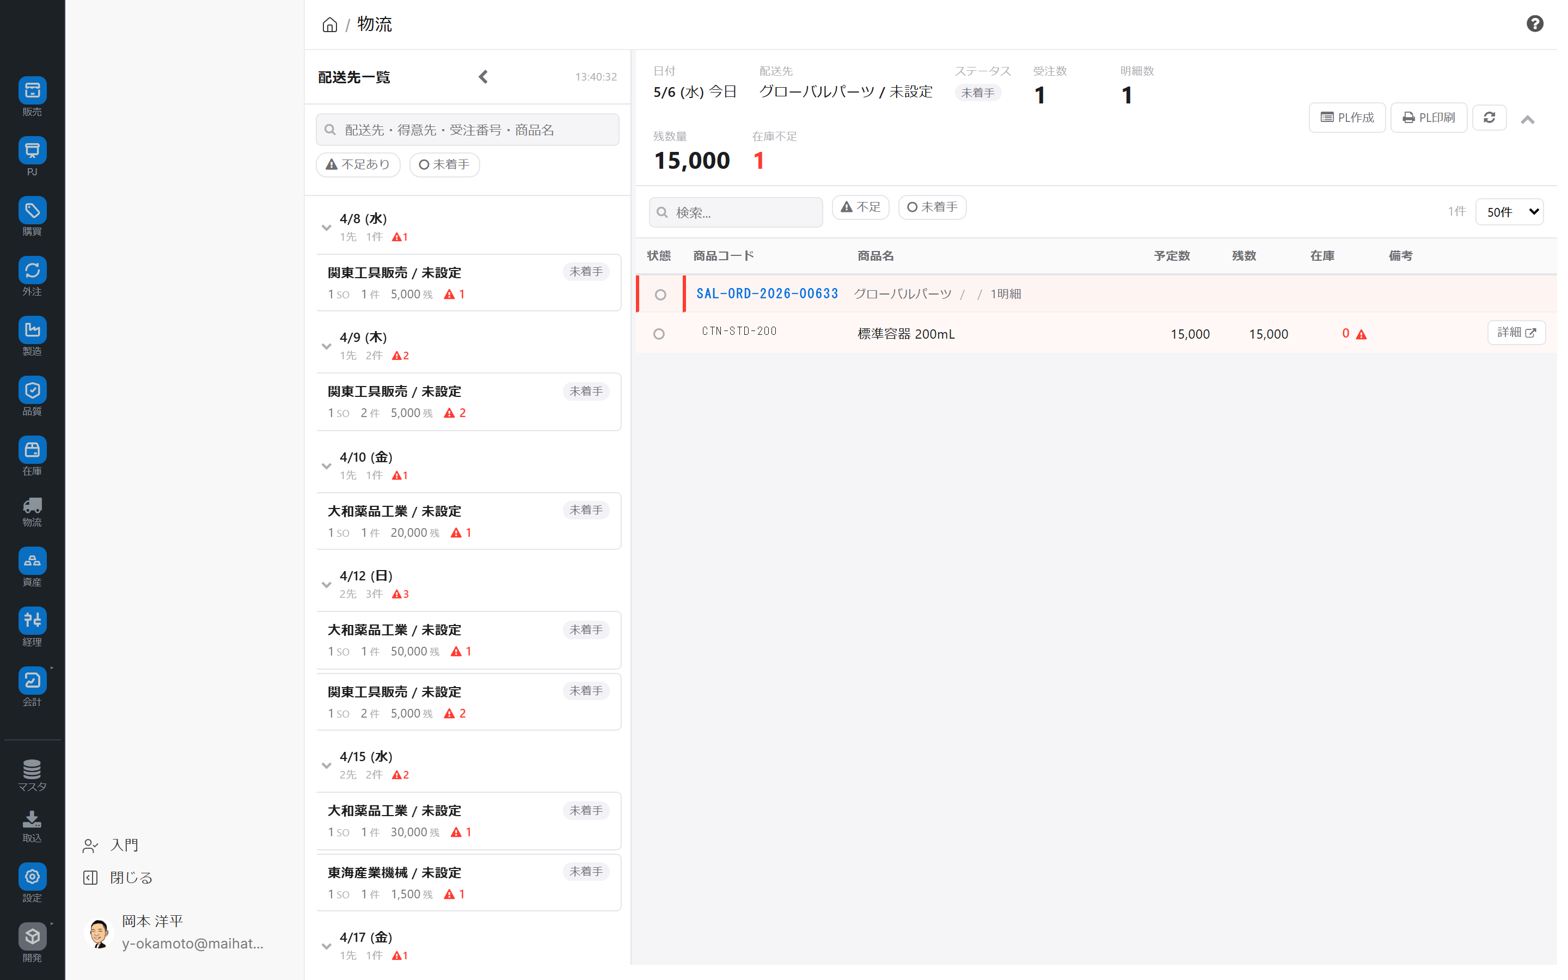Click the home icon in breadcrumb

(330, 24)
